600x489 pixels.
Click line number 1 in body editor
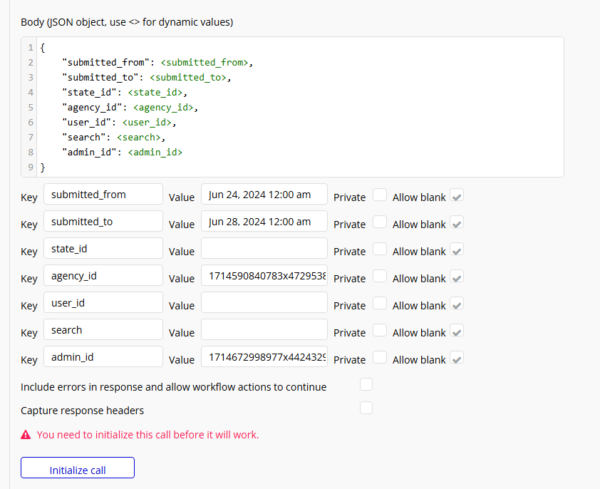(30, 48)
